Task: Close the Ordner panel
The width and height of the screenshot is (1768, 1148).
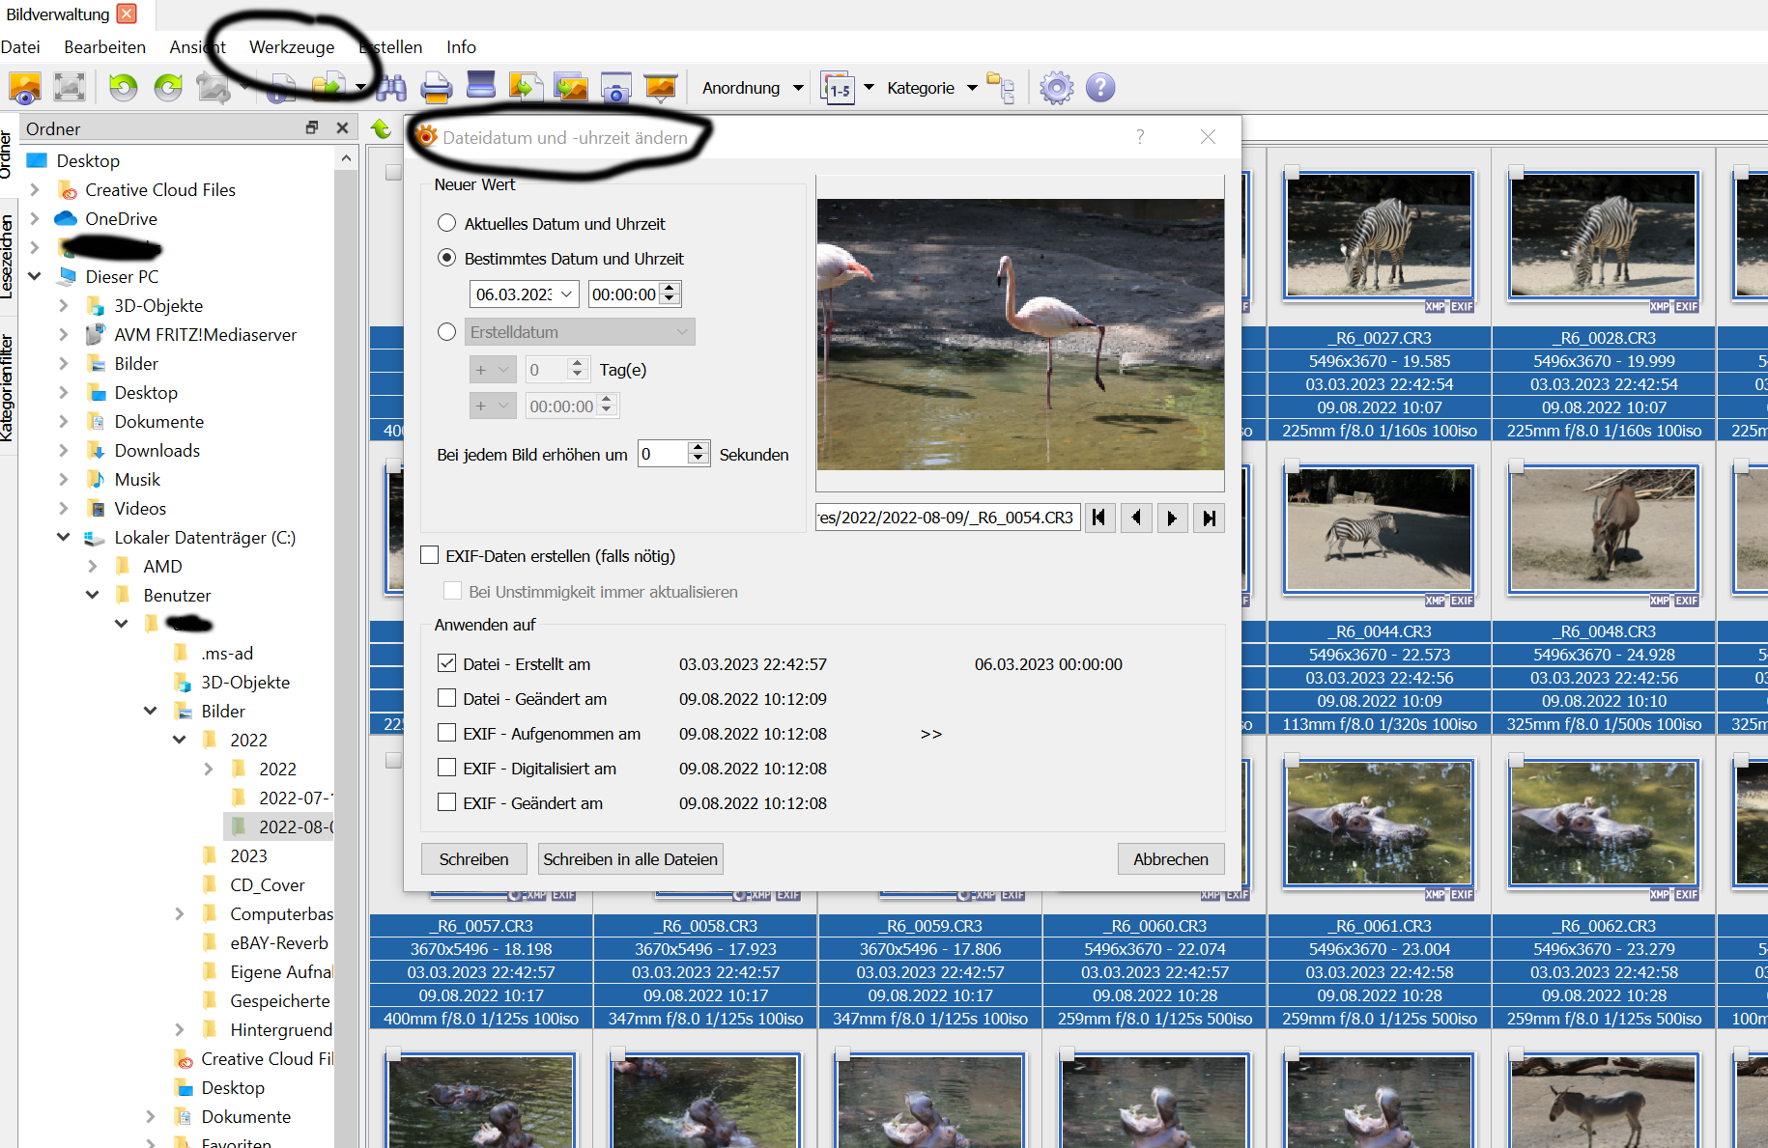Action: [x=342, y=127]
